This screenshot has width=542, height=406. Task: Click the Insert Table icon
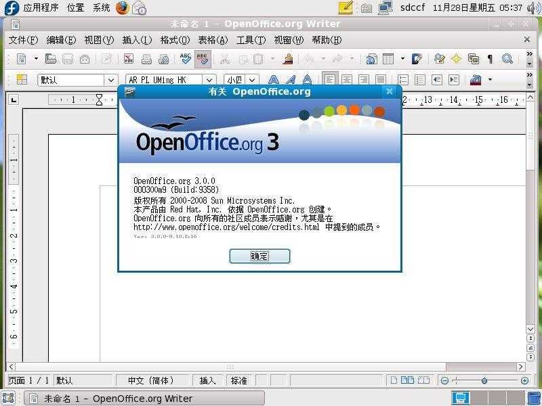pyautogui.click(x=388, y=59)
